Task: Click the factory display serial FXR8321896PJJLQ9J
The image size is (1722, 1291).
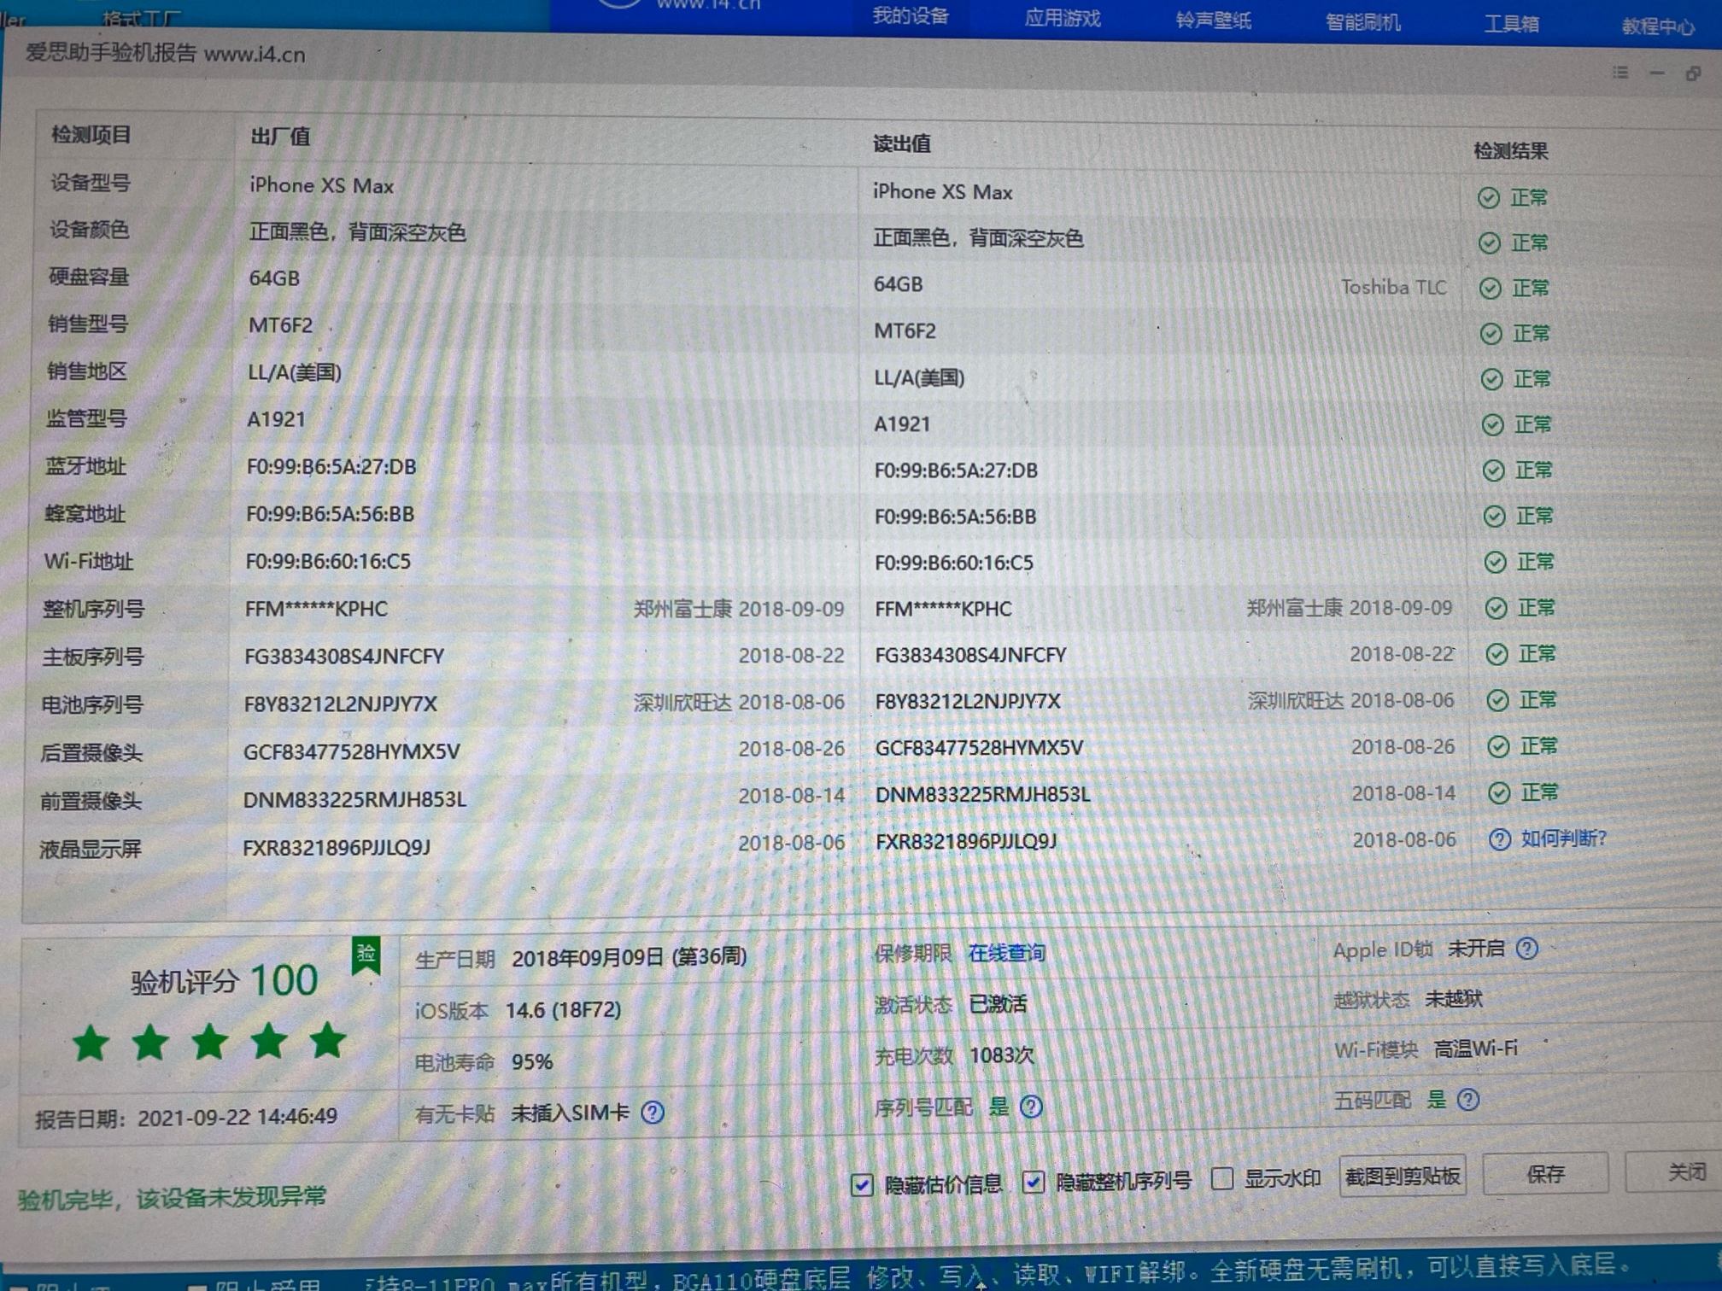Action: point(337,848)
